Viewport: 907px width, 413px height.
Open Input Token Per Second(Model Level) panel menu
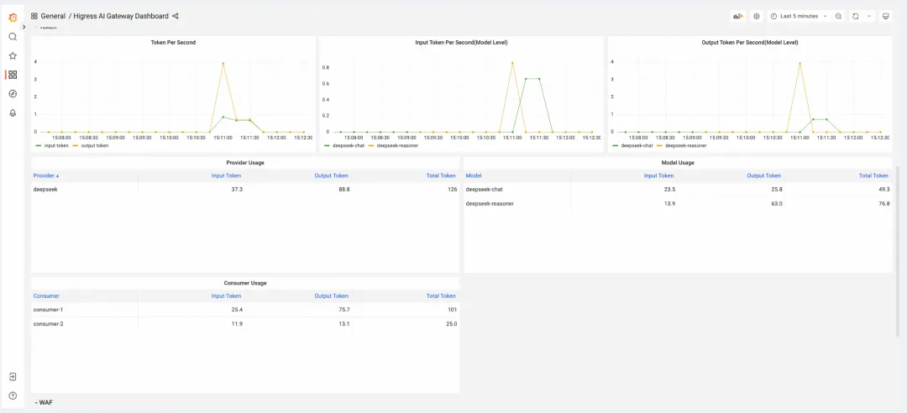click(461, 42)
